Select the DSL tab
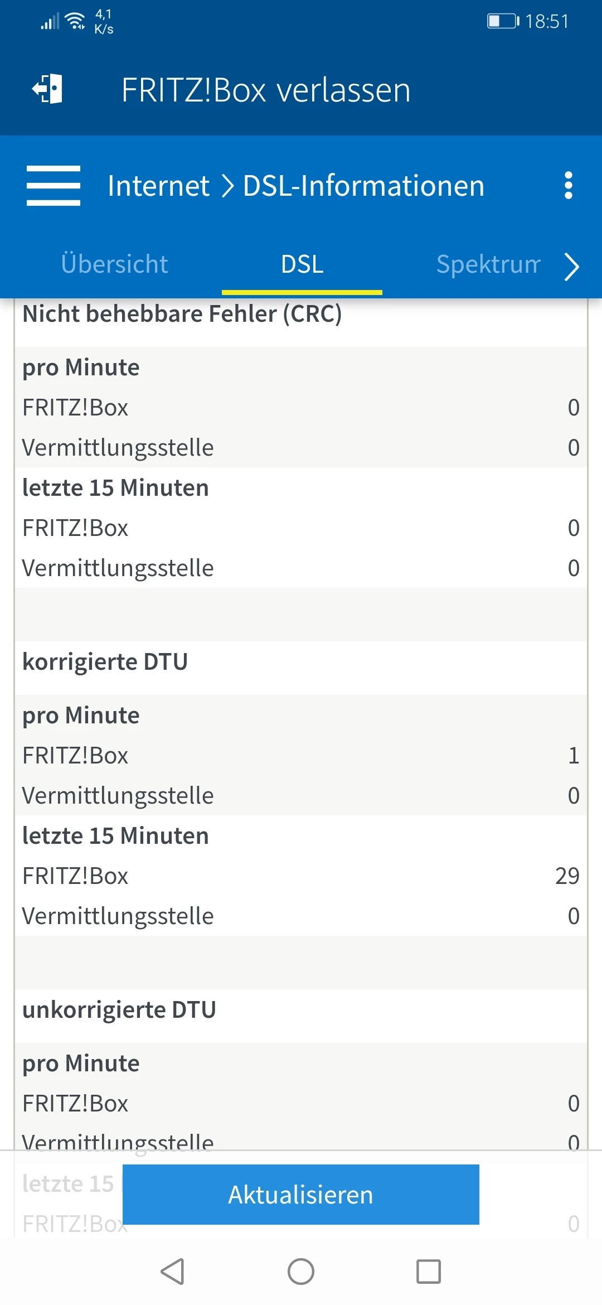Screen dimensions: 602x1305 tap(302, 264)
